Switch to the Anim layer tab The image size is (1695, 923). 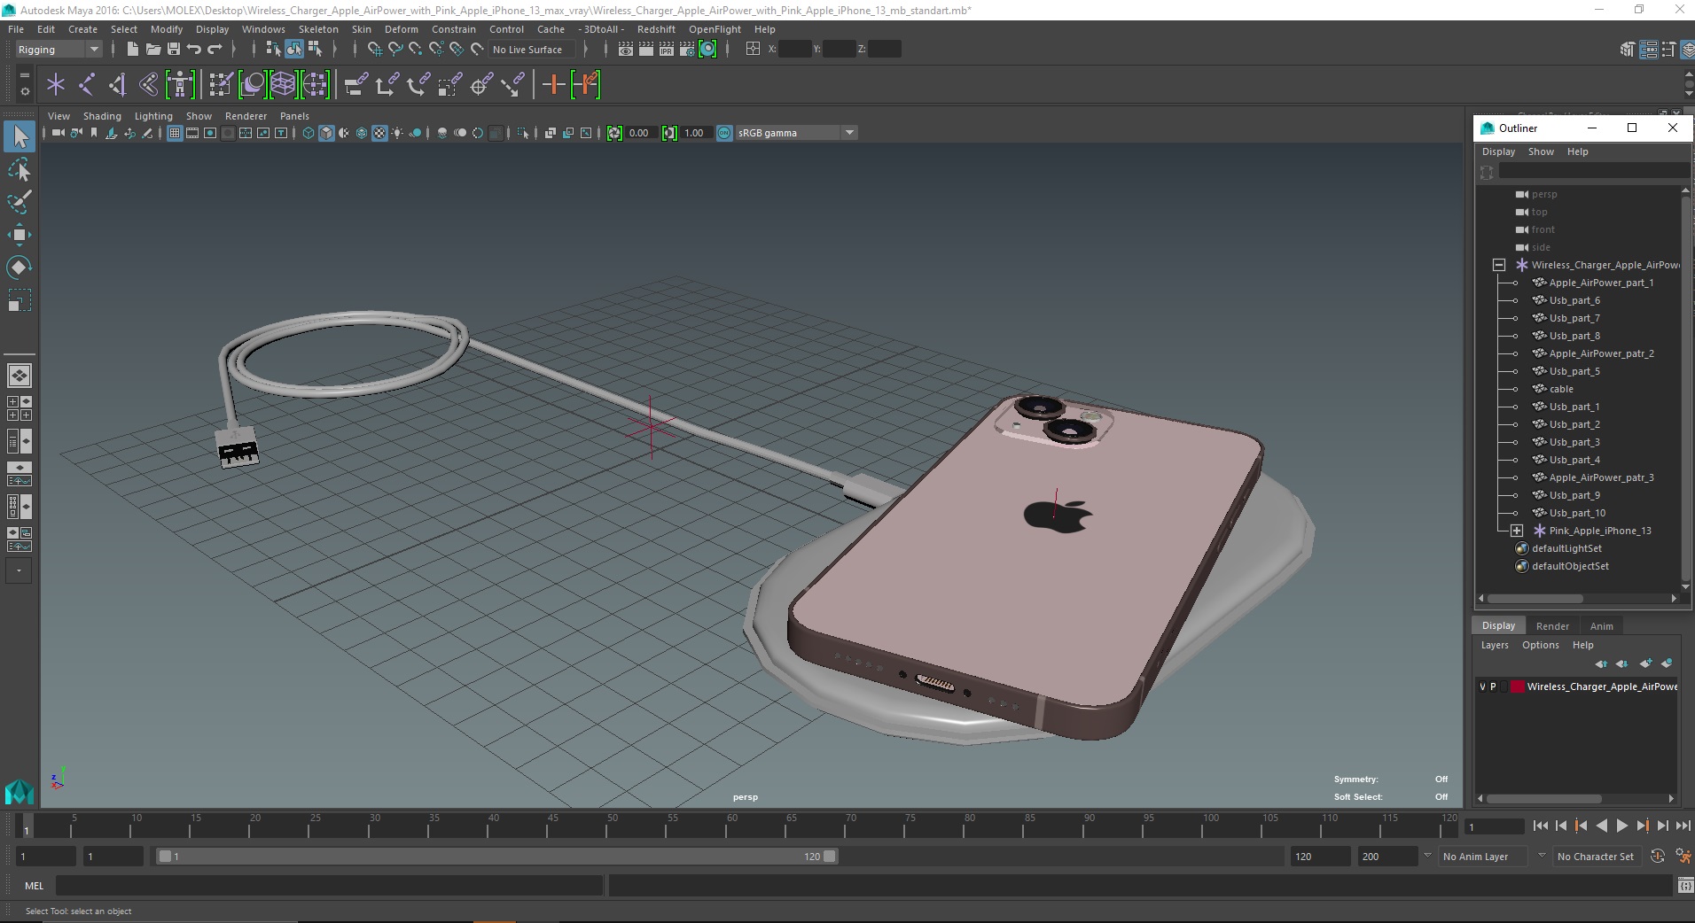(1601, 626)
